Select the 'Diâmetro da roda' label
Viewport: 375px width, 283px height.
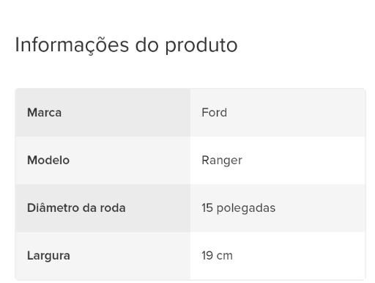[76, 208]
